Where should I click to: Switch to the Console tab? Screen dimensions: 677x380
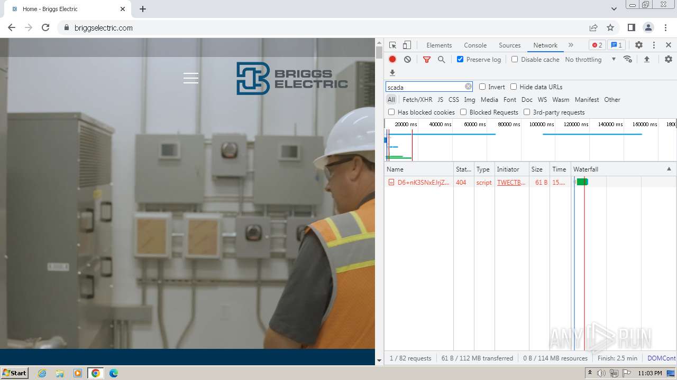tap(475, 45)
